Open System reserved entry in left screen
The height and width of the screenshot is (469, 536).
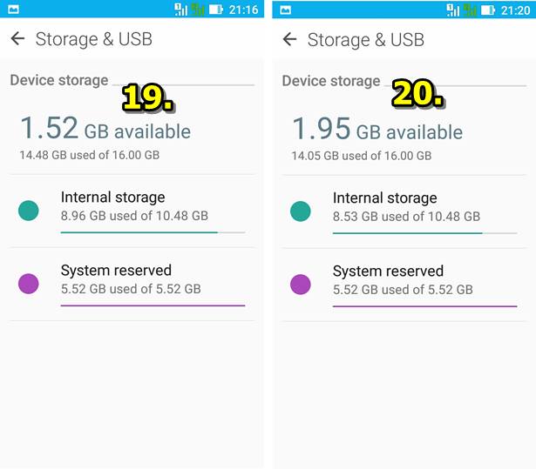pos(132,284)
